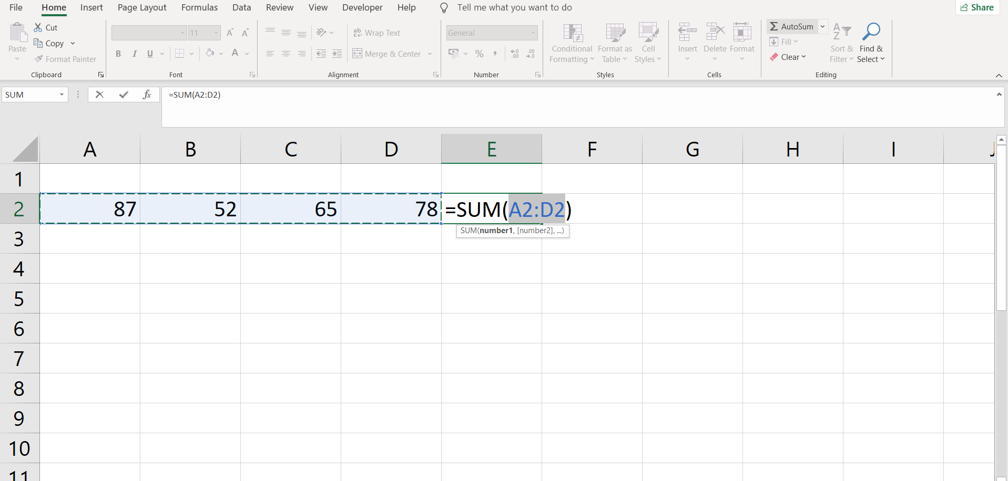The height and width of the screenshot is (481, 1008).
Task: Open Insert Function fx dialog
Action: [x=147, y=95]
